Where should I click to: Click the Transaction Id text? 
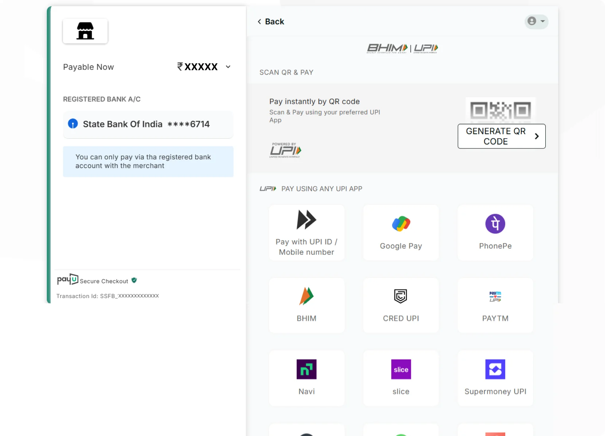(x=107, y=296)
